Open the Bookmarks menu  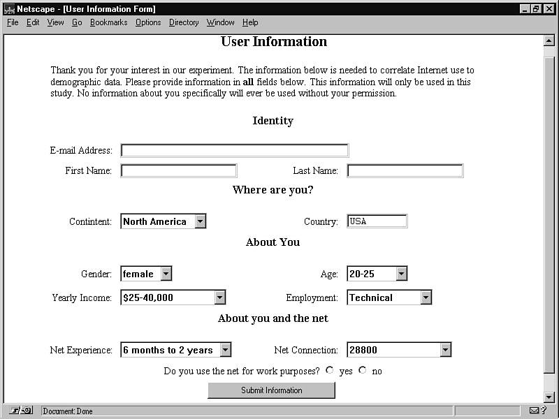pyautogui.click(x=108, y=22)
